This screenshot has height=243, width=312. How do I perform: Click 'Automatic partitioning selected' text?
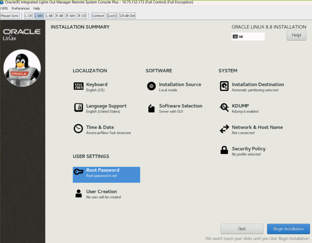pyautogui.click(x=255, y=90)
